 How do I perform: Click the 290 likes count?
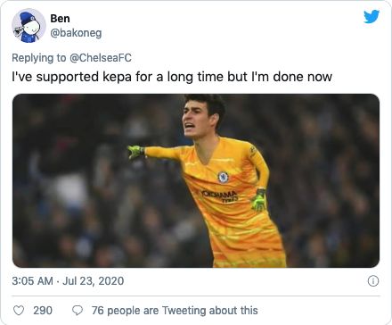click(43, 311)
